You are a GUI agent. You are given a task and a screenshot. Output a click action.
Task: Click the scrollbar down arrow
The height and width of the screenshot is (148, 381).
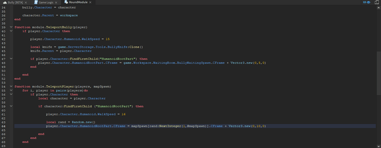coord(379,146)
